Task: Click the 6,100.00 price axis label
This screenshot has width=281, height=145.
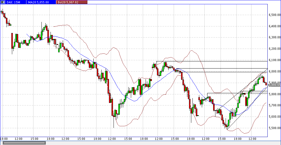Action: [x=274, y=60]
